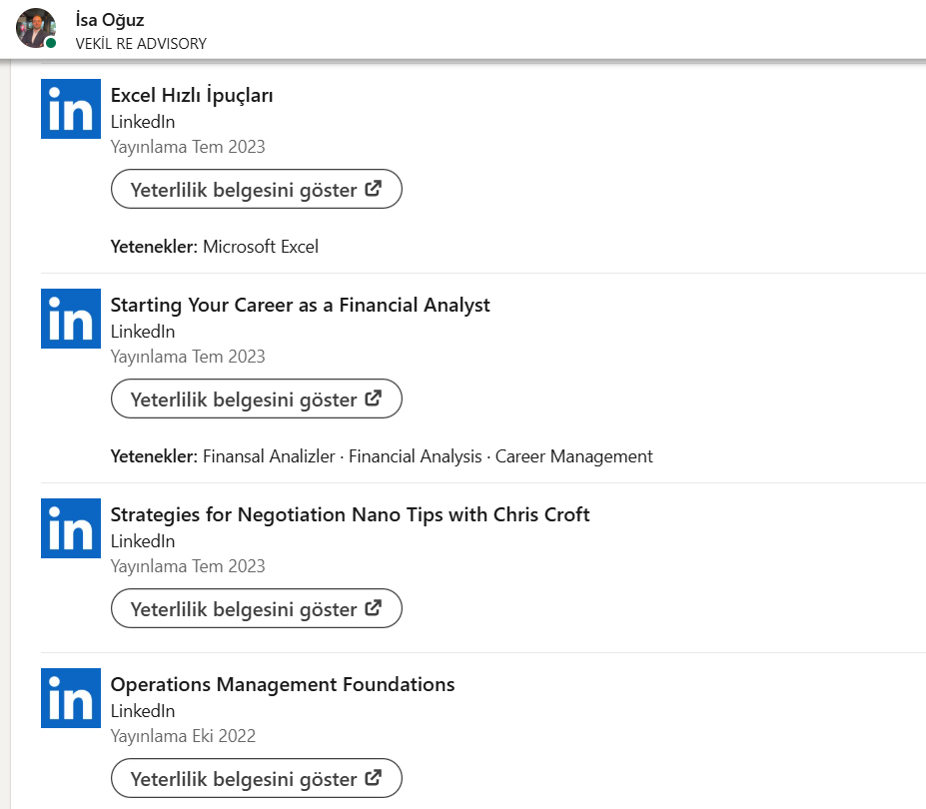Click the İsa Oğuz name in header
This screenshot has width=926, height=809.
[x=110, y=20]
